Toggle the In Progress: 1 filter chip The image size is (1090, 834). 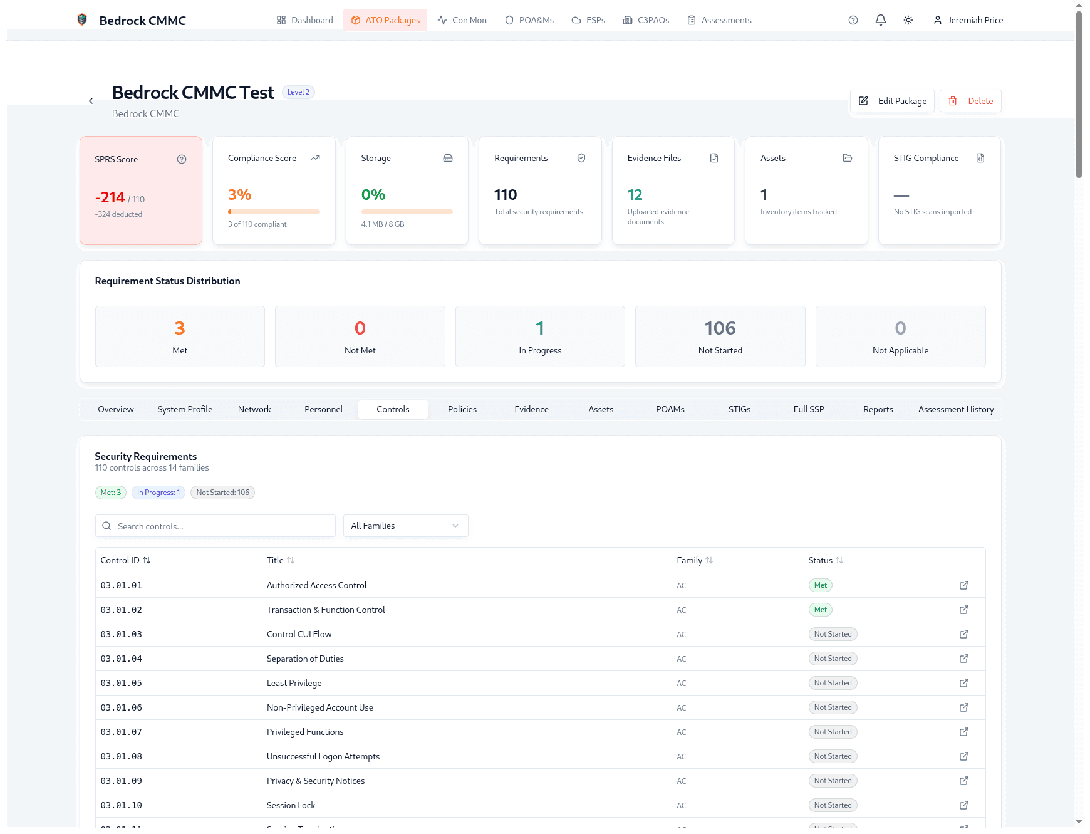point(158,493)
